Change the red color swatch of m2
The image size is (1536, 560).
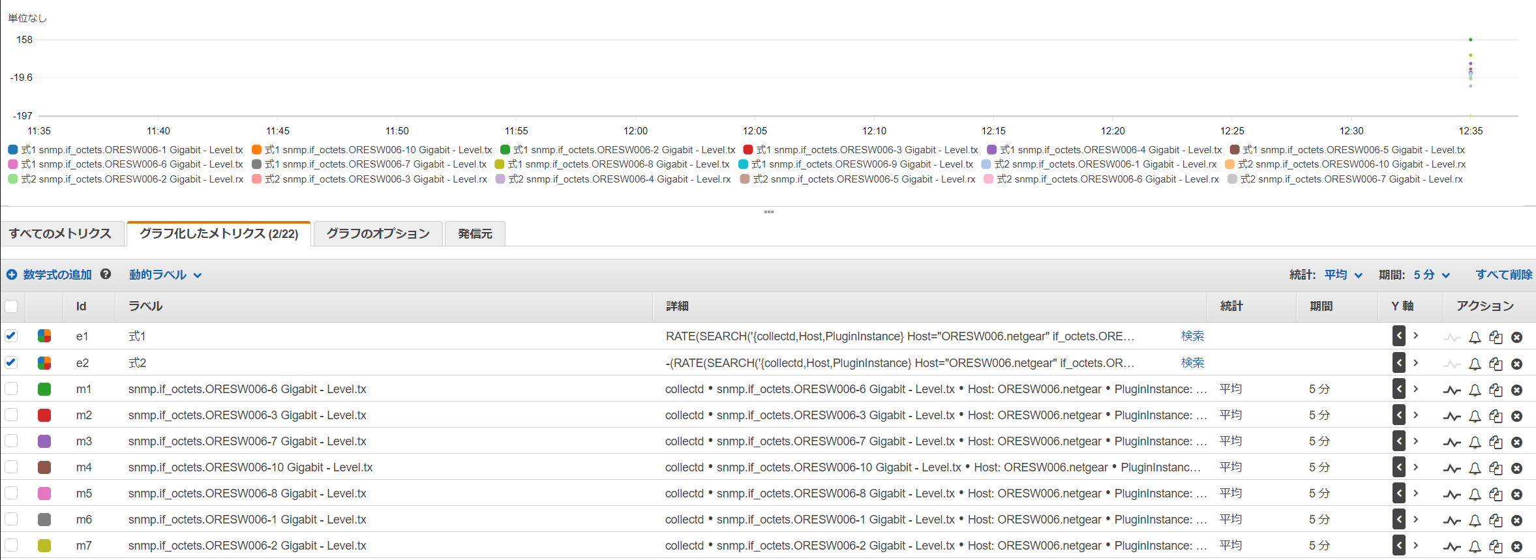(x=44, y=415)
